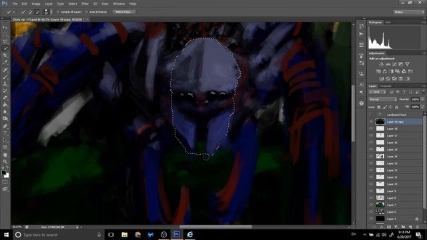Select the Paint Bucket tool

pyautogui.click(x=5, y=105)
